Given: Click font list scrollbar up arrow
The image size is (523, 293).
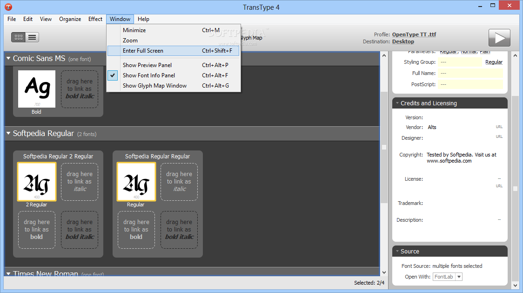Looking at the screenshot, I should (x=384, y=55).
